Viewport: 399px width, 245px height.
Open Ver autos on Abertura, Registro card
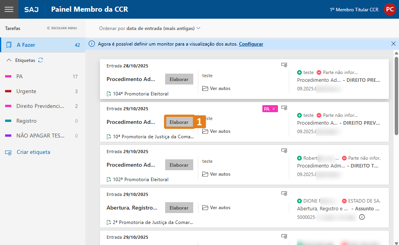[x=217, y=208]
